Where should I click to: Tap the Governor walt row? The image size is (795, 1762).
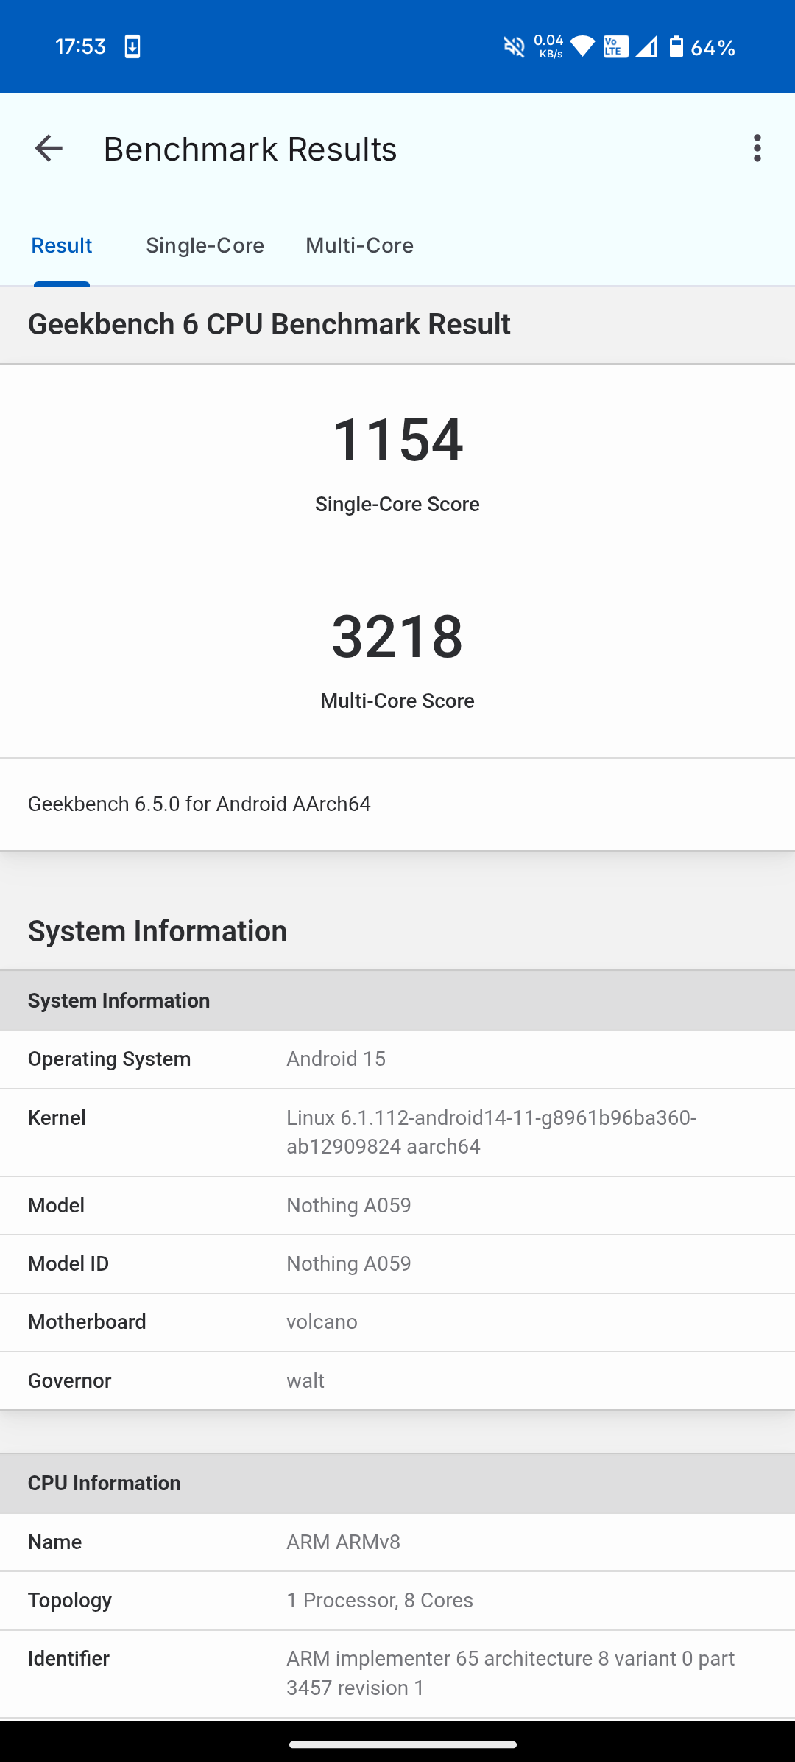(x=397, y=1380)
